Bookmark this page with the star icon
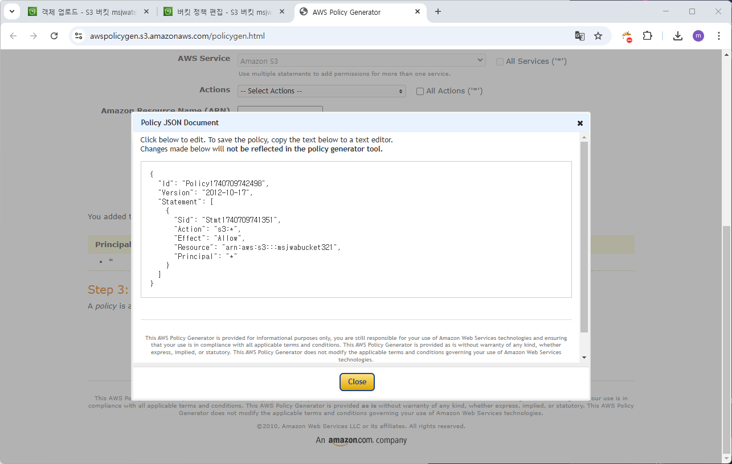 click(x=598, y=36)
